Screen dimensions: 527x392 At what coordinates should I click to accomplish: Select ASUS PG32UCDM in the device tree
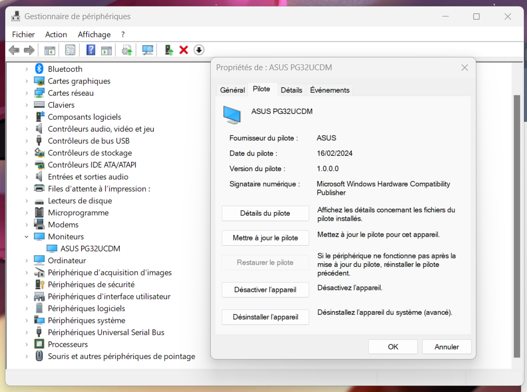pyautogui.click(x=89, y=248)
